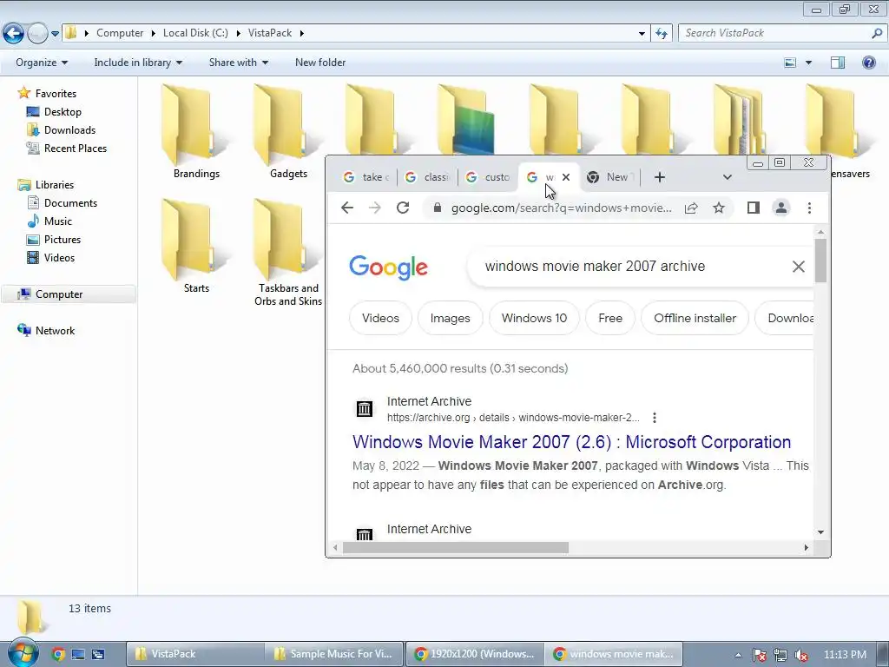Switch to Chrome 'take' tab

point(365,177)
